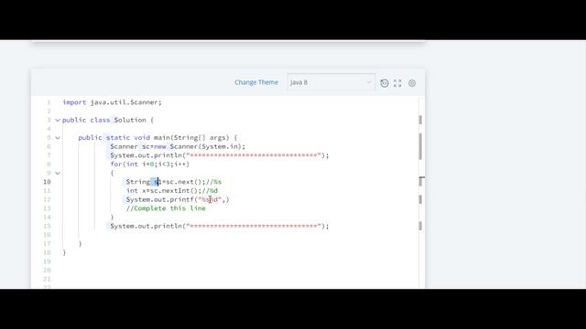Screen dimensions: 586x329
Task: Click the '//Complete this line' comment
Action: (x=166, y=208)
